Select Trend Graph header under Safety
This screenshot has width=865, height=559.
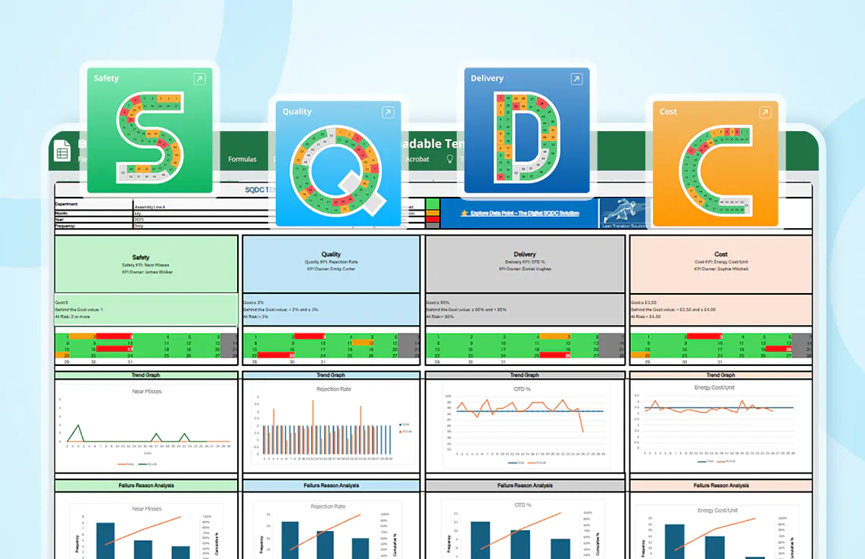pyautogui.click(x=146, y=375)
